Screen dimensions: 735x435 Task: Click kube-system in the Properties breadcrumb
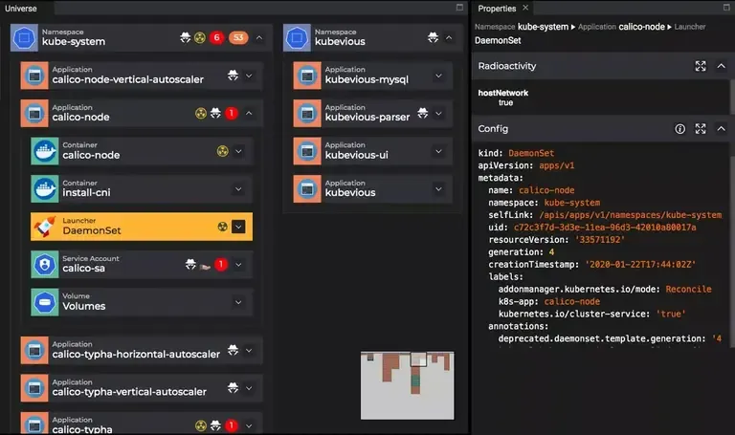[x=543, y=27]
